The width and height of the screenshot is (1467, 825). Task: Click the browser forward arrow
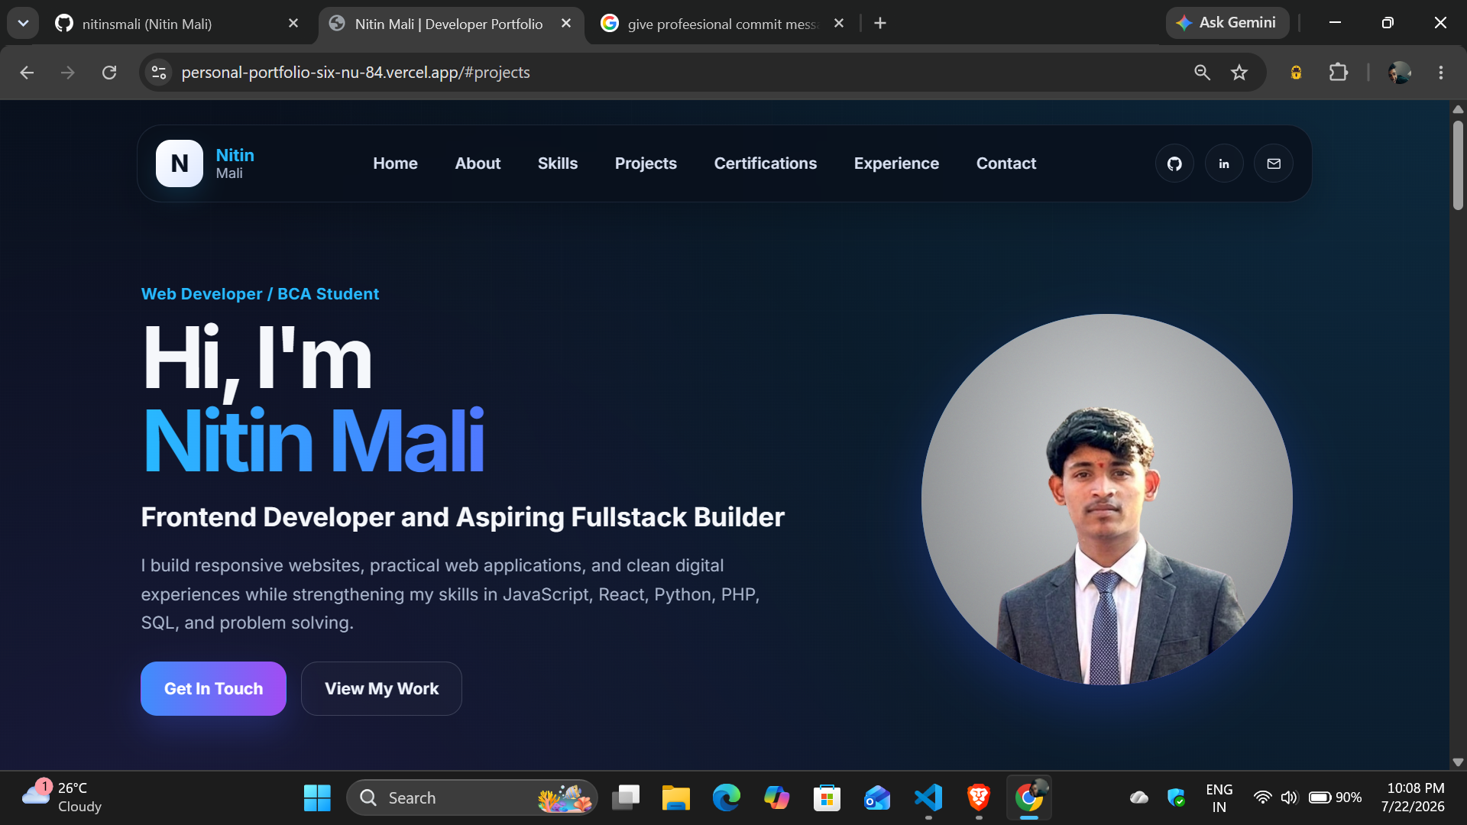pyautogui.click(x=68, y=73)
